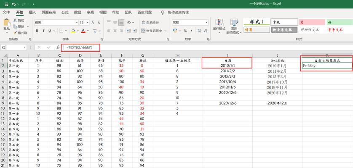The height and width of the screenshot is (168, 353).
Task: Cut selection with 剪切 scissors
Action: (19, 21)
